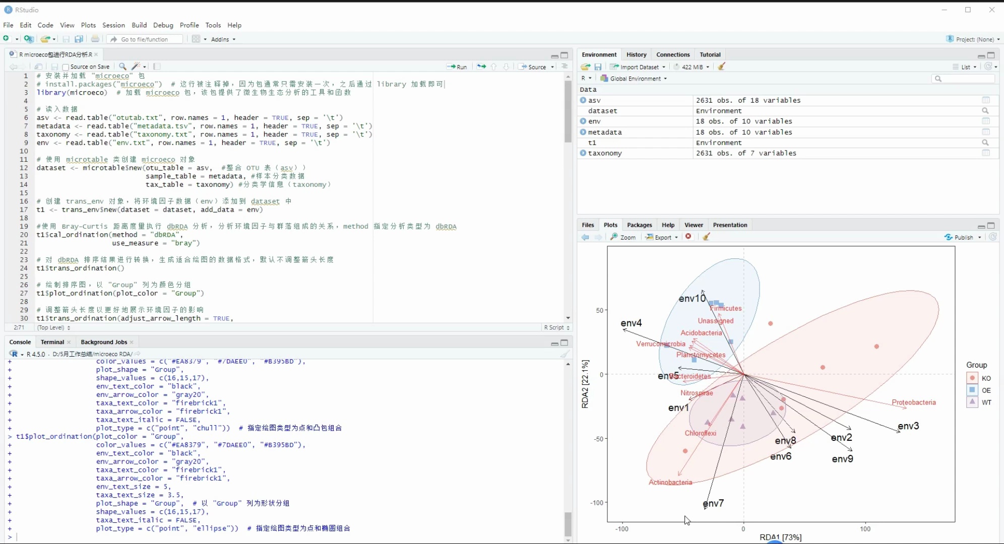1004x544 pixels.
Task: Click the Zoom plot button
Action: pyautogui.click(x=623, y=237)
